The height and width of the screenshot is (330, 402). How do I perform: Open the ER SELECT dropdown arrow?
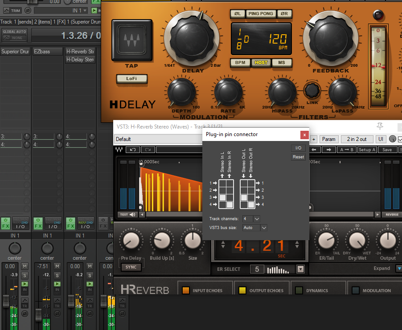pyautogui.click(x=300, y=269)
